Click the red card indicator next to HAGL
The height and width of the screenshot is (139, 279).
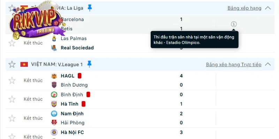tap(80, 75)
